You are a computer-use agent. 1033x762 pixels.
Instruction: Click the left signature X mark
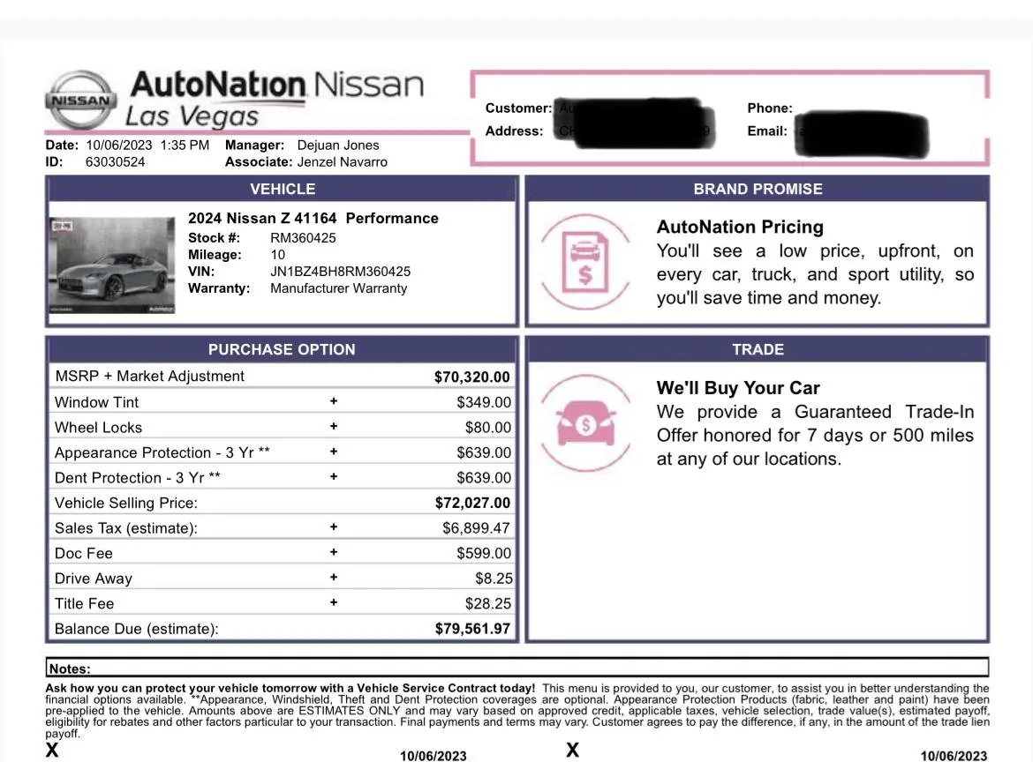pos(52,751)
